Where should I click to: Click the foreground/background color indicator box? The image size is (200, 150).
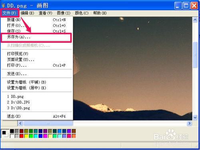5,134
